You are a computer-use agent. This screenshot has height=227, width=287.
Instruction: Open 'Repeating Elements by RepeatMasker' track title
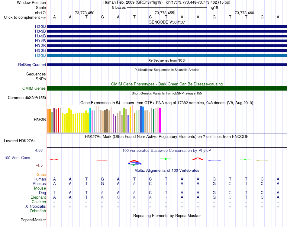pos(167,216)
